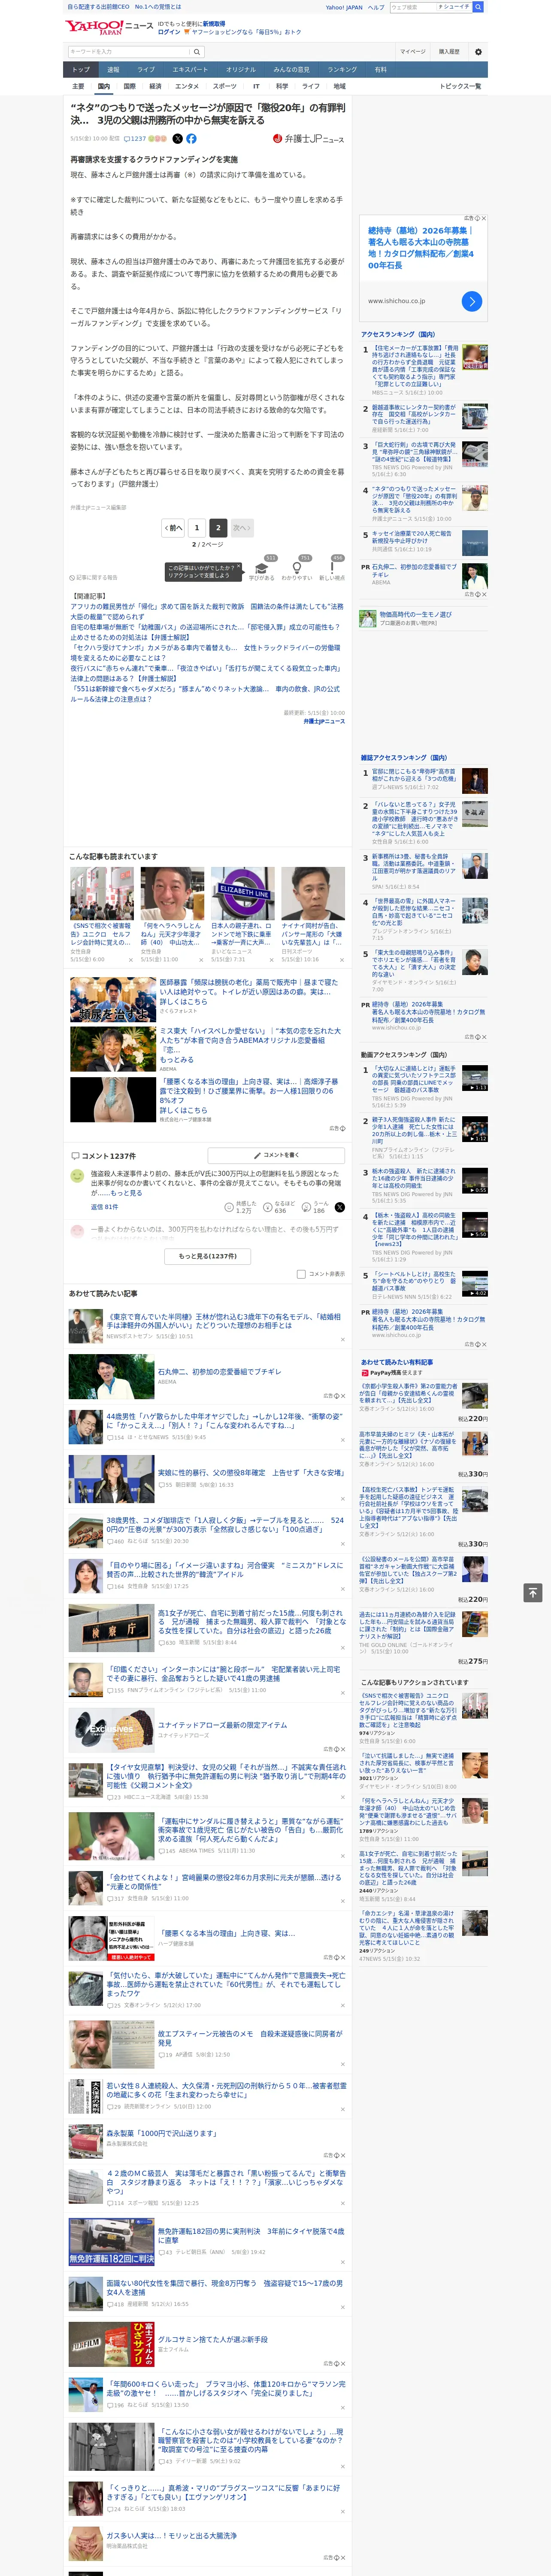Open related article about アフリカの難民男性
The width and height of the screenshot is (551, 2576).
207,611
